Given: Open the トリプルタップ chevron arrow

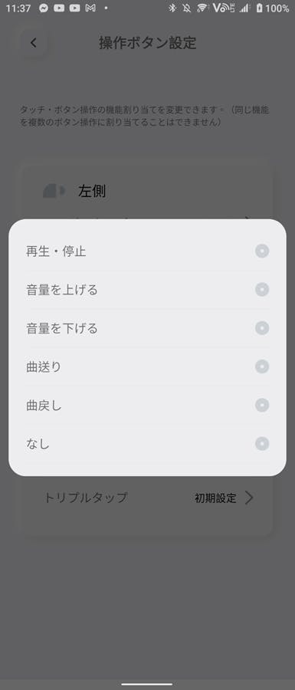Looking at the screenshot, I should (249, 498).
